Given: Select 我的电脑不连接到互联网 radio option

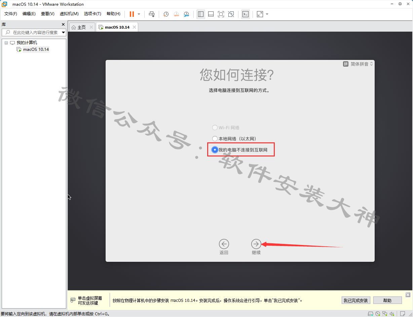Looking at the screenshot, I should click(x=215, y=150).
